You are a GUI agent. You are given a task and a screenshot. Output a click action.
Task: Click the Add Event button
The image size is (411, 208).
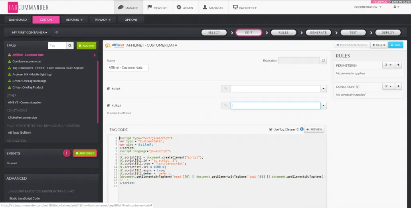[85, 153]
